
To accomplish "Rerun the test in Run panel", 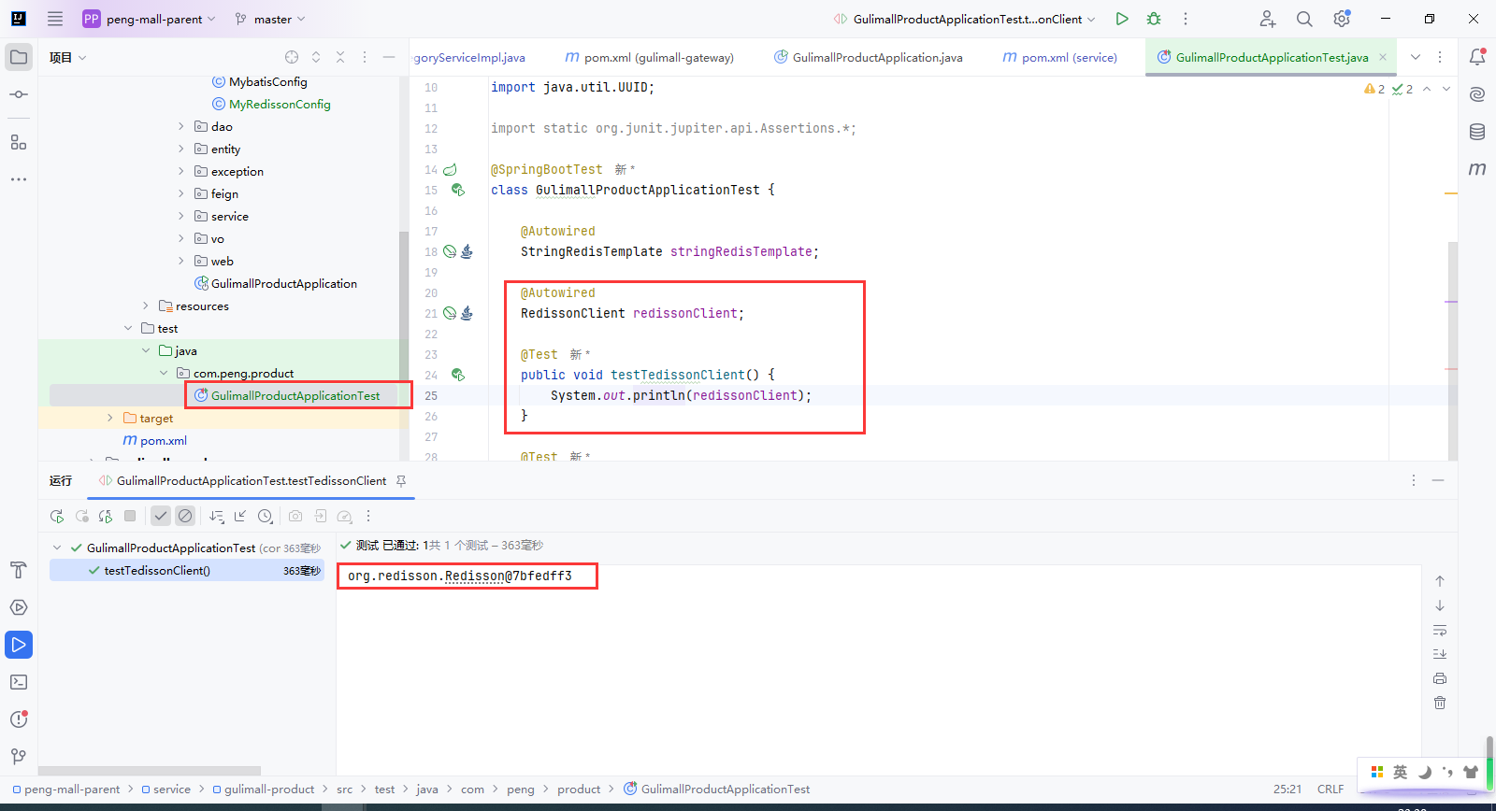I will 57,516.
